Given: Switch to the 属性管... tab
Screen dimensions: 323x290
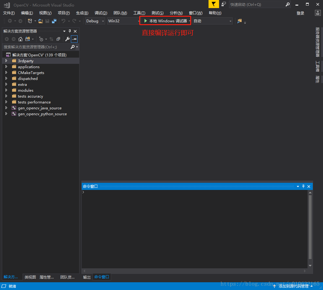Looking at the screenshot, I should [46, 277].
